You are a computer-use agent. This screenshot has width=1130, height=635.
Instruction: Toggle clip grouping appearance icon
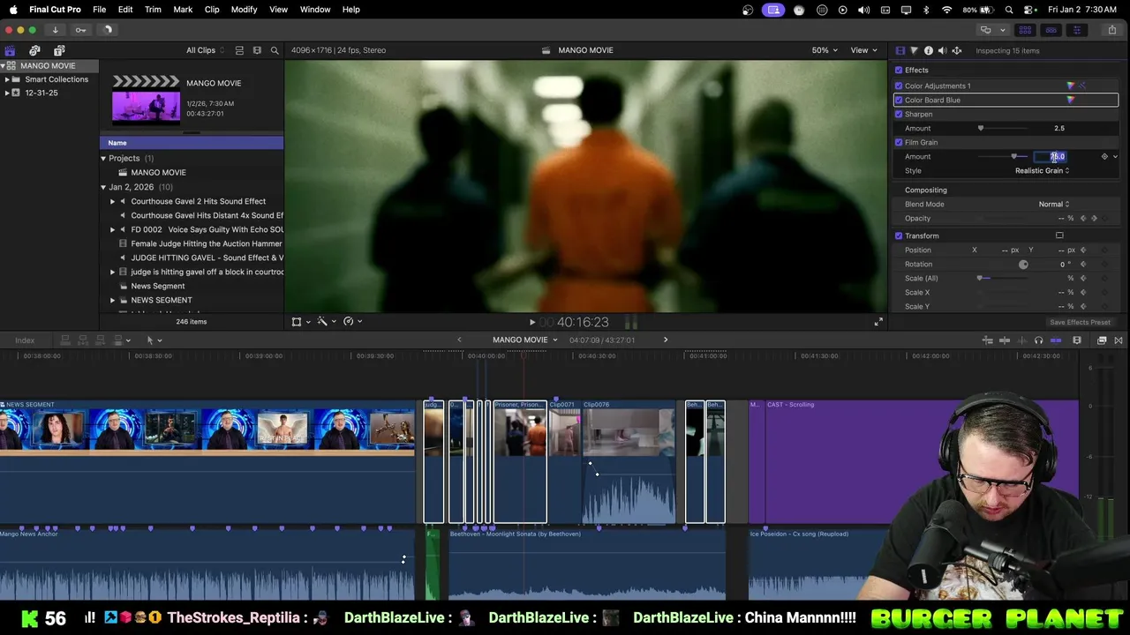coord(239,50)
